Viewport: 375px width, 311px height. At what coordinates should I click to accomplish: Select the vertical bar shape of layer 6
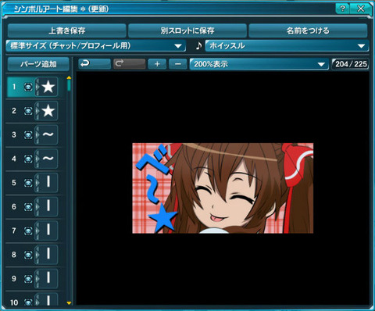48,206
